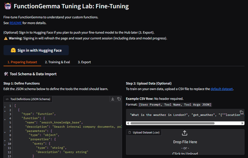
Task: Collapse the code fold at line 1
Action: 5,106
